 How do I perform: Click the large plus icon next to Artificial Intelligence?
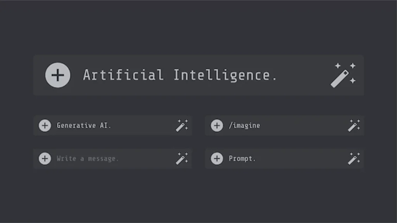tap(57, 75)
